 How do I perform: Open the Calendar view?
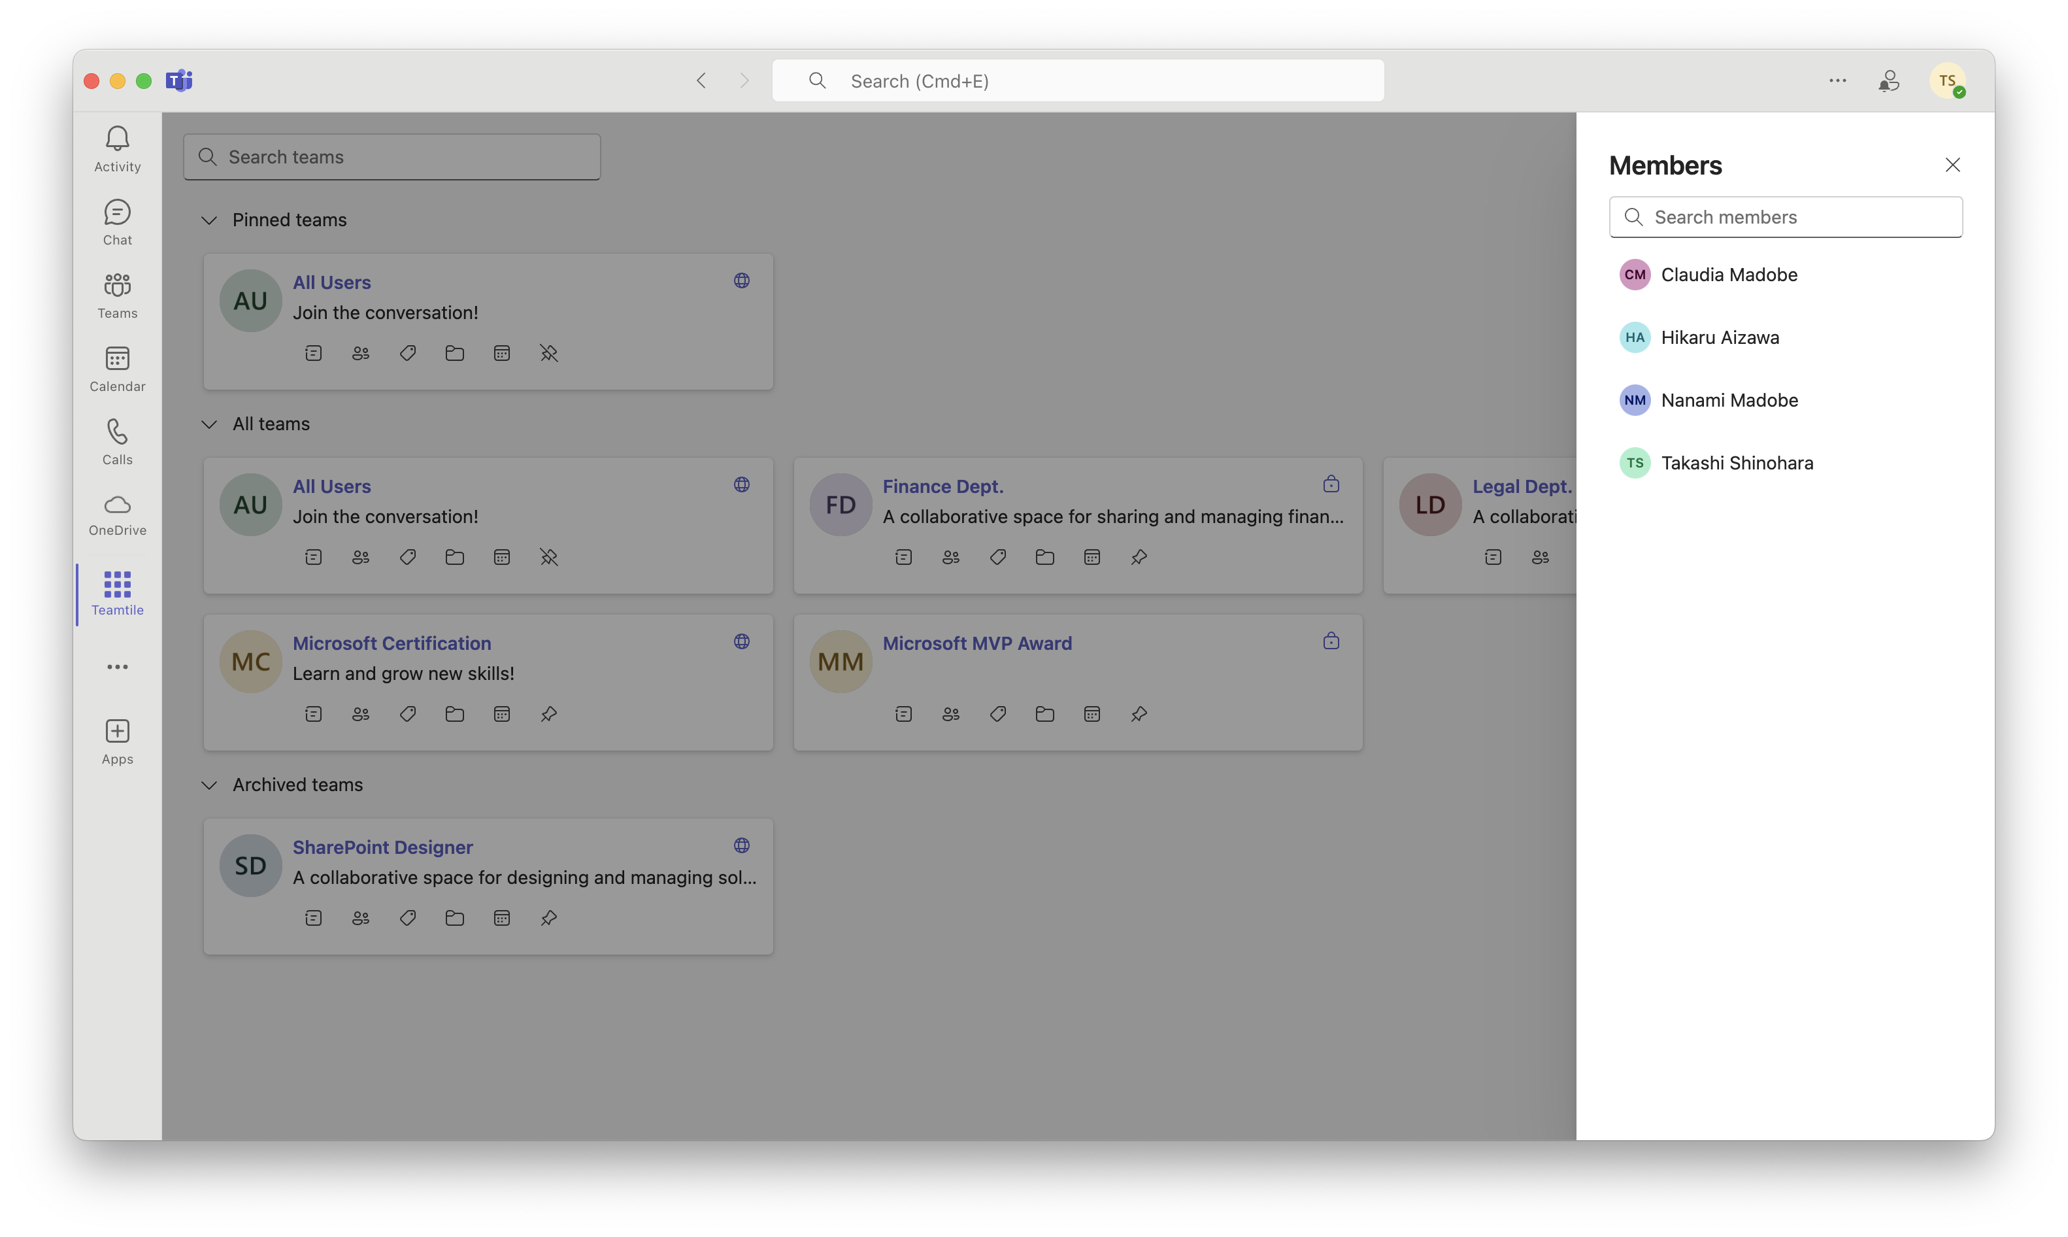pyautogui.click(x=116, y=368)
